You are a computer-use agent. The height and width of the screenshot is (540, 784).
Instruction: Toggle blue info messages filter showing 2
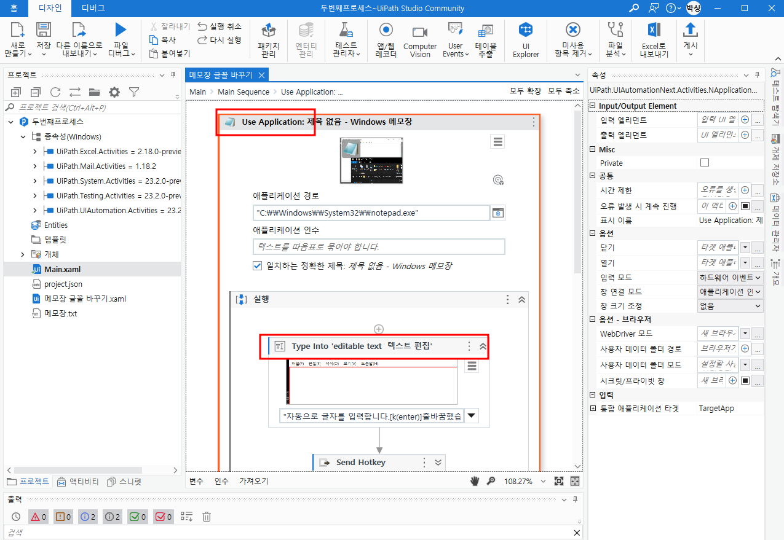88,517
